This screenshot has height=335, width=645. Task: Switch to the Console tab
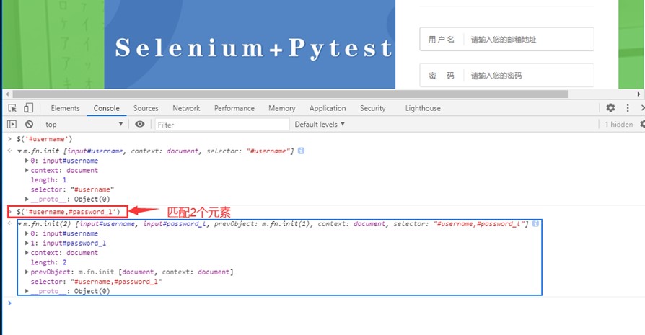pyautogui.click(x=106, y=108)
